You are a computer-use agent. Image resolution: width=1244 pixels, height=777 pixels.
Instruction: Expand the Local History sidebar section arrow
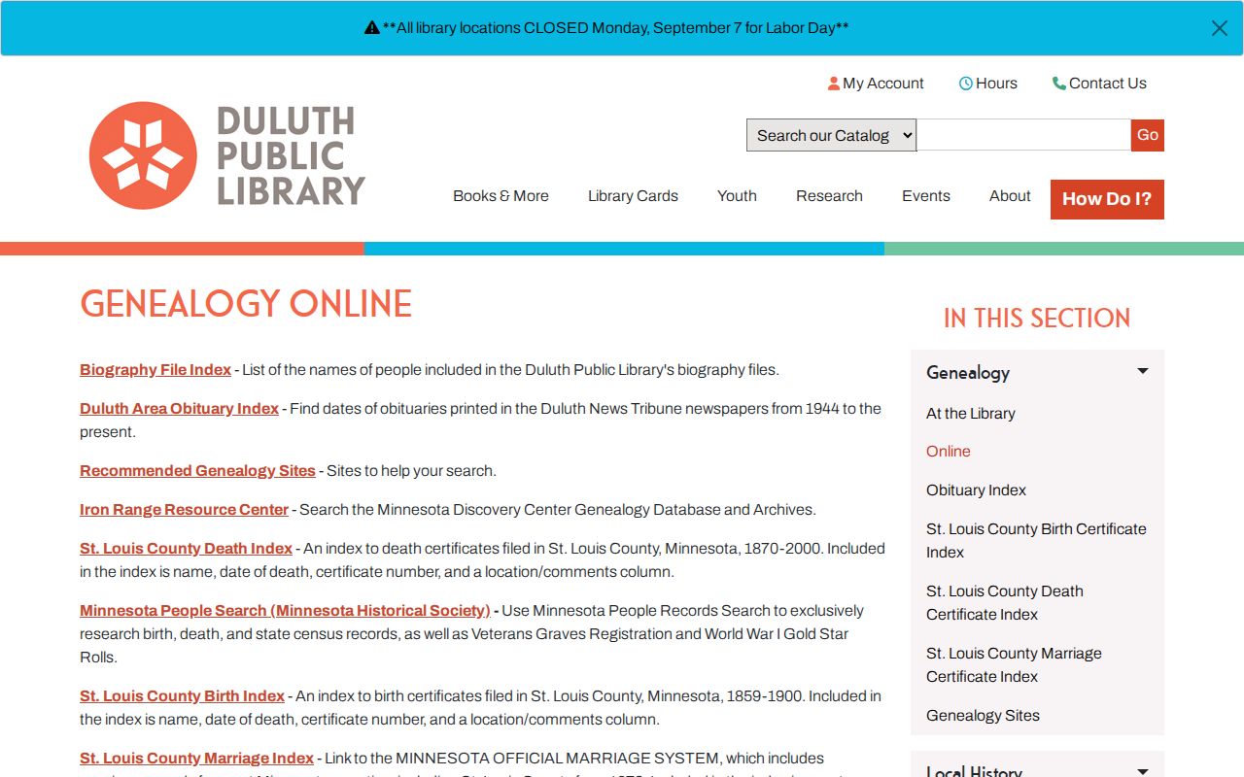click(x=1143, y=772)
